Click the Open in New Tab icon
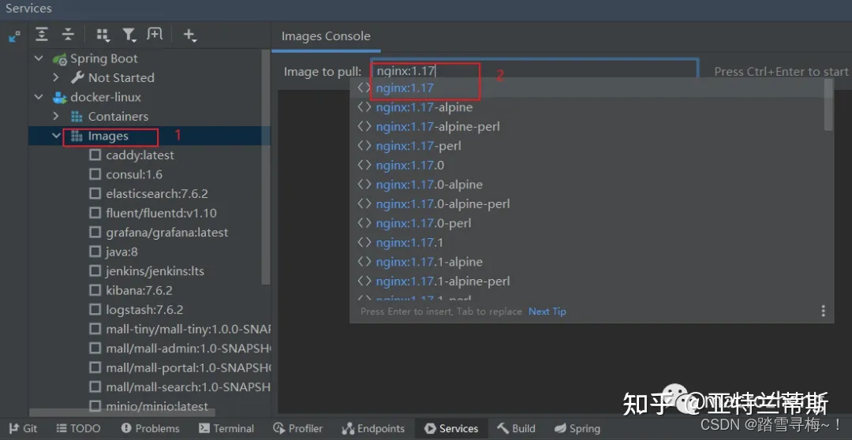 pos(155,34)
